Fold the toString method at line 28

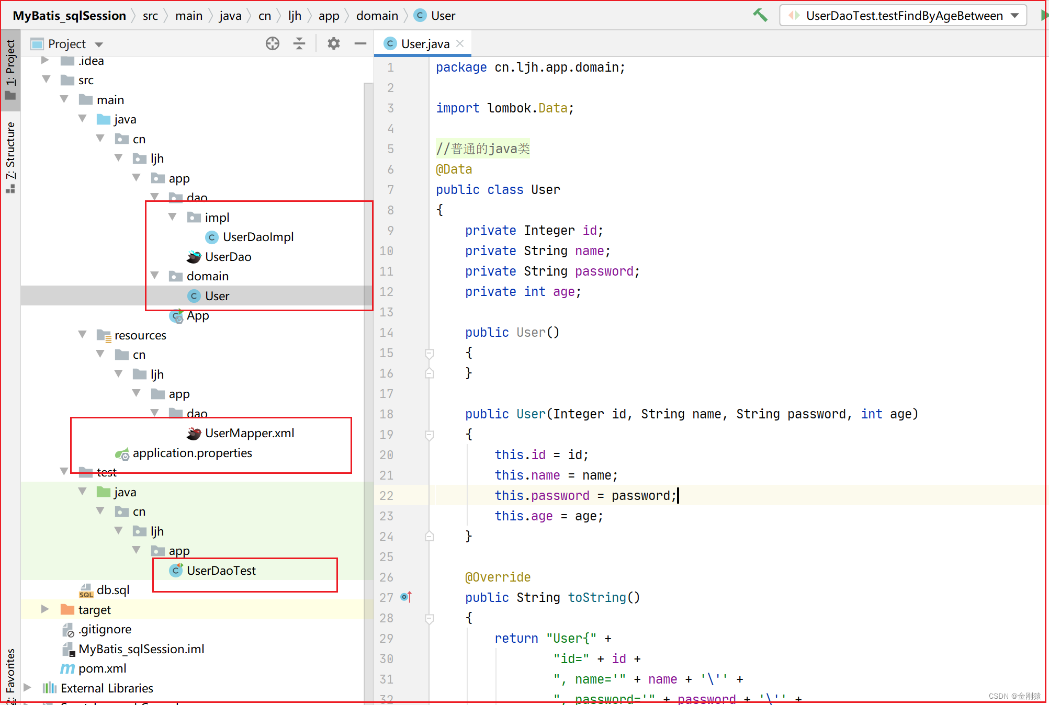[430, 618]
